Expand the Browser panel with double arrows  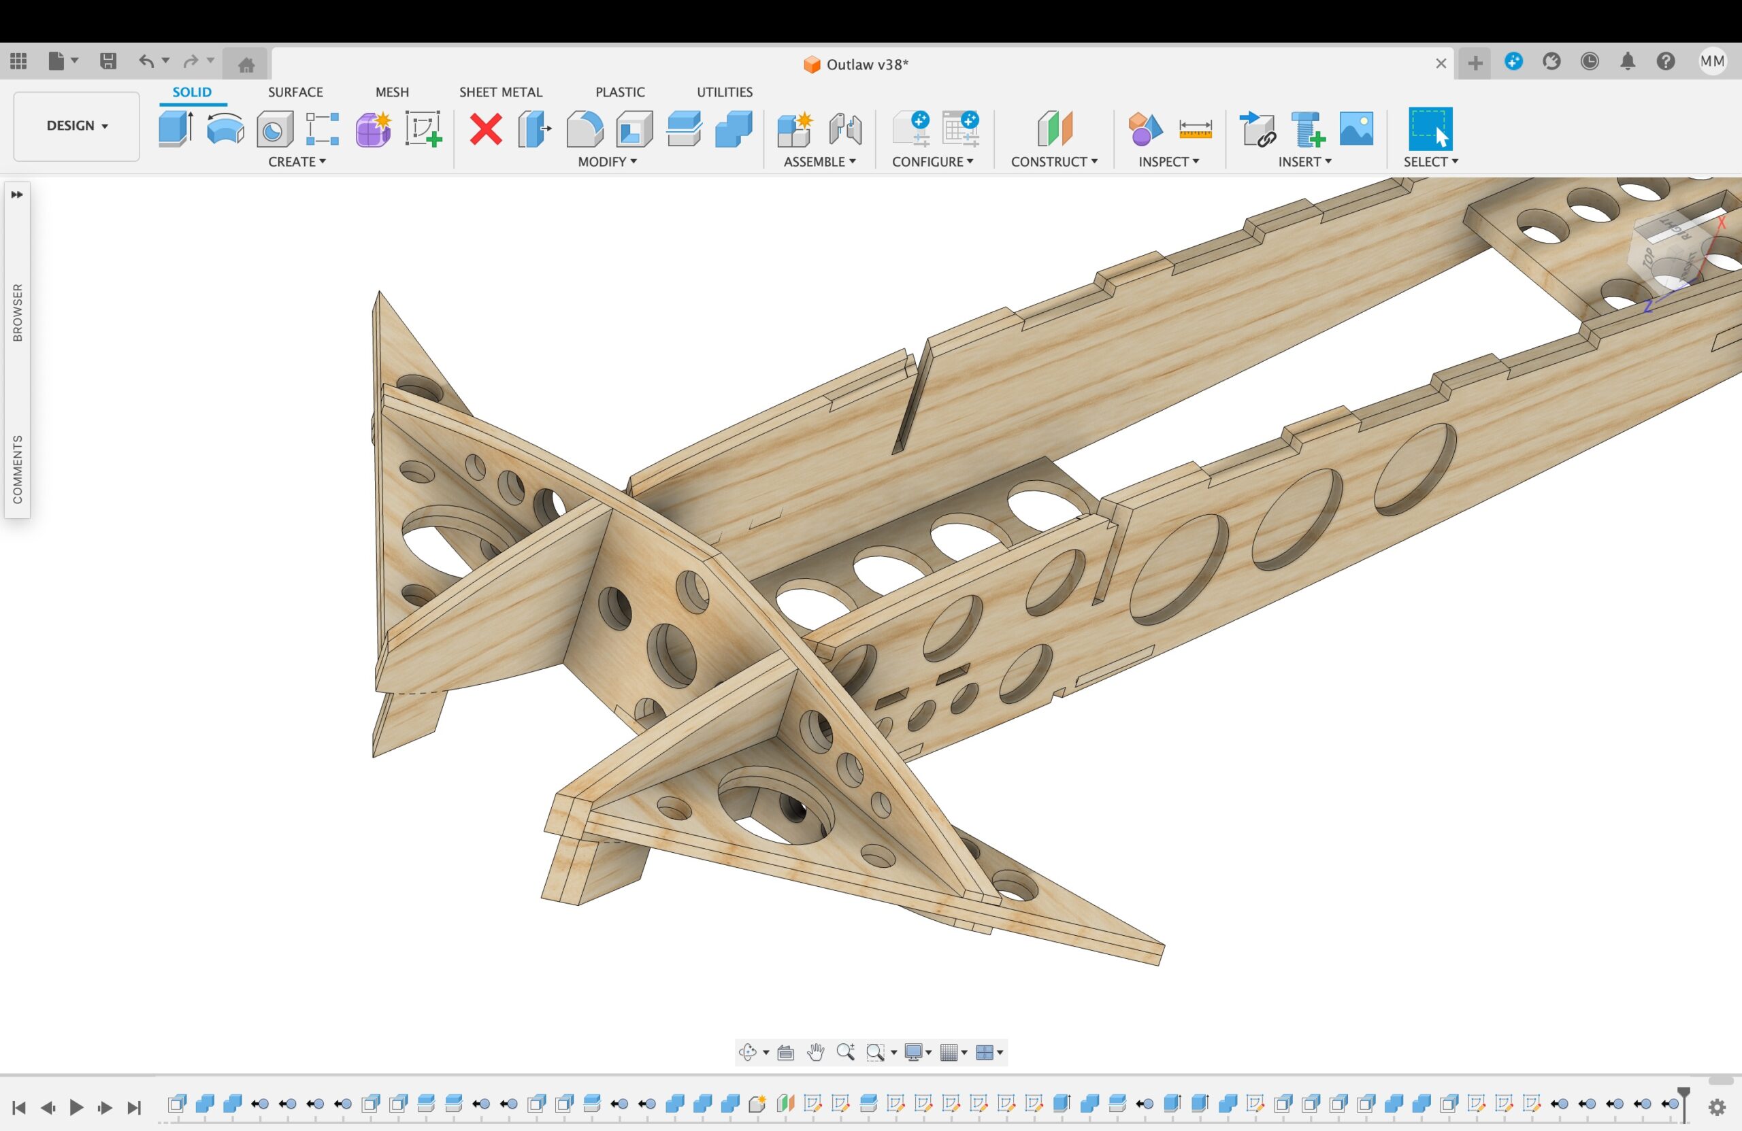(x=17, y=195)
